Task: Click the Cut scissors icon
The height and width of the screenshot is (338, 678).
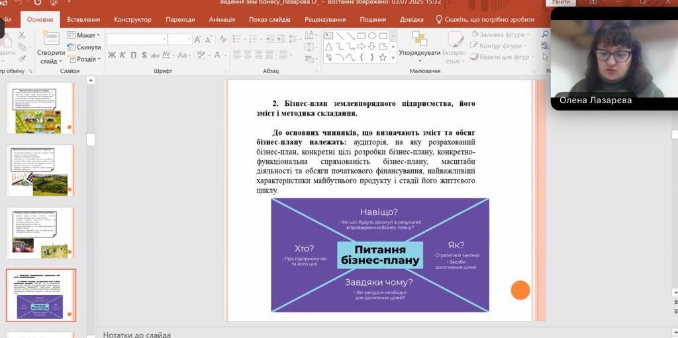Action: [x=22, y=35]
